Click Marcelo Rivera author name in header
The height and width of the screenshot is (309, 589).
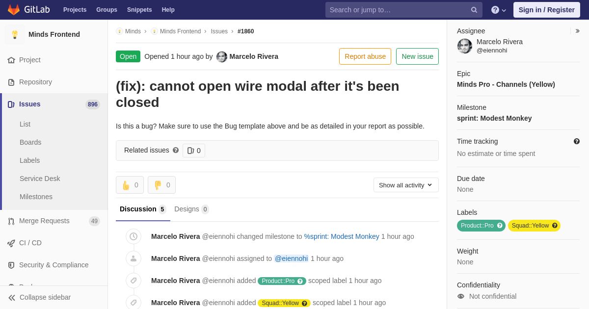[x=254, y=56]
